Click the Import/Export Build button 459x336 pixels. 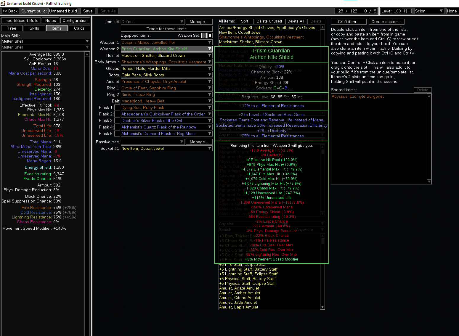click(x=21, y=20)
